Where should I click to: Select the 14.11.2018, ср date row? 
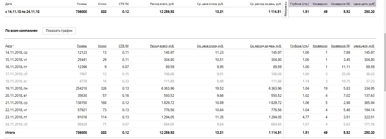coord(16,53)
